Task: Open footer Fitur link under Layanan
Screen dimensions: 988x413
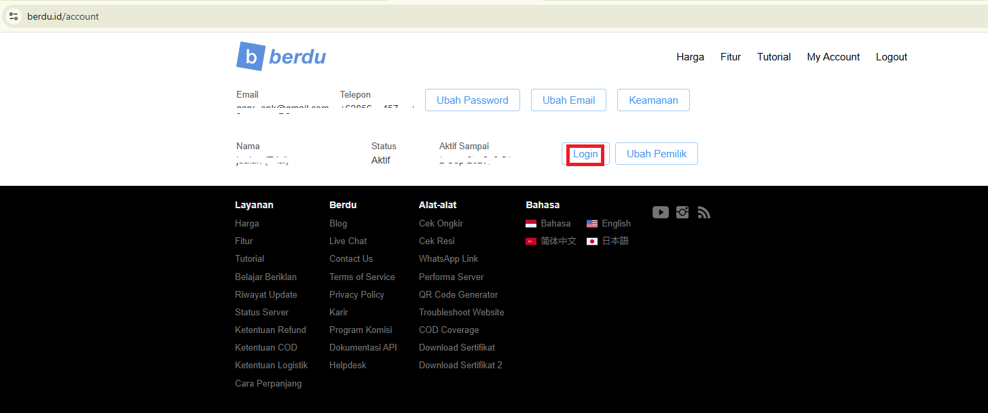Action: [x=244, y=241]
